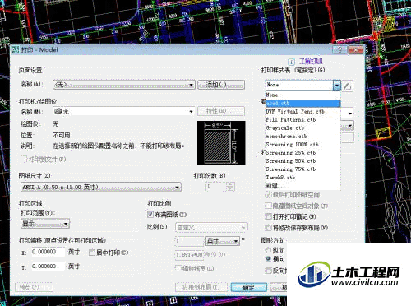
Task: Open the 打印范围 显示 dropdown
Action: pyautogui.click(x=45, y=224)
